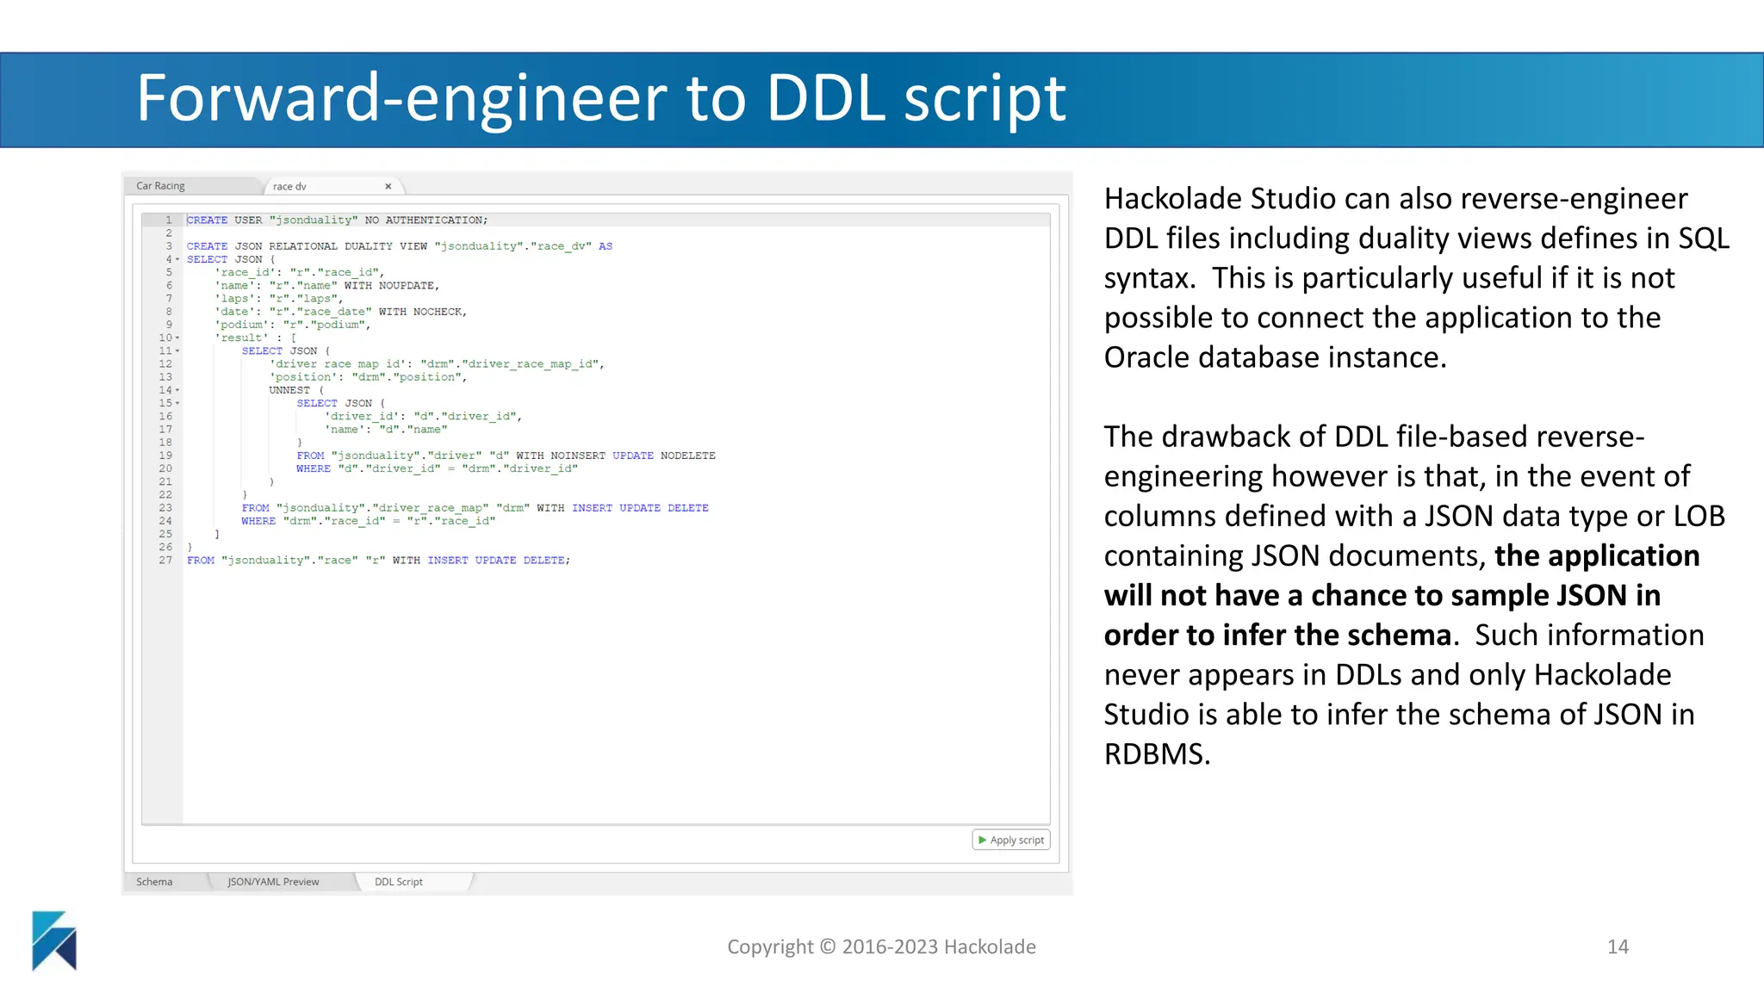
Task: Click the Apply script play icon
Action: pyautogui.click(x=983, y=840)
